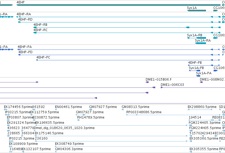Viewport: 225px width, 153px height.
Task: Open the RP003348686.5prime EST label
Action: click(144, 112)
